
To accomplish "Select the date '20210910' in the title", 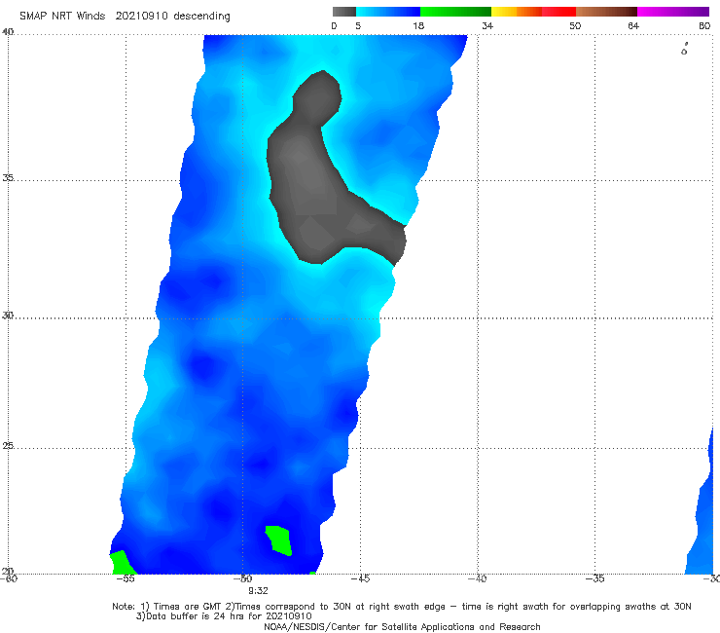I will [141, 16].
